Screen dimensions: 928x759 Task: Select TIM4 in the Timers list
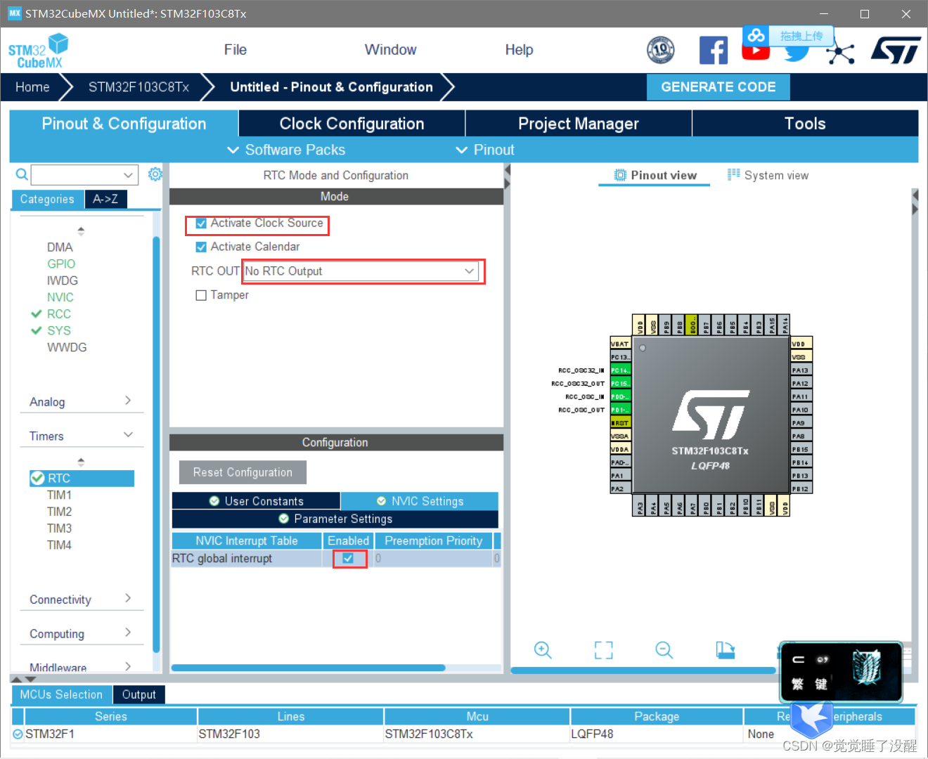pos(60,545)
